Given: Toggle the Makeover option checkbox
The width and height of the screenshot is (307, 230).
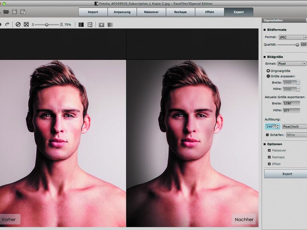Looking at the screenshot, I should (269, 150).
